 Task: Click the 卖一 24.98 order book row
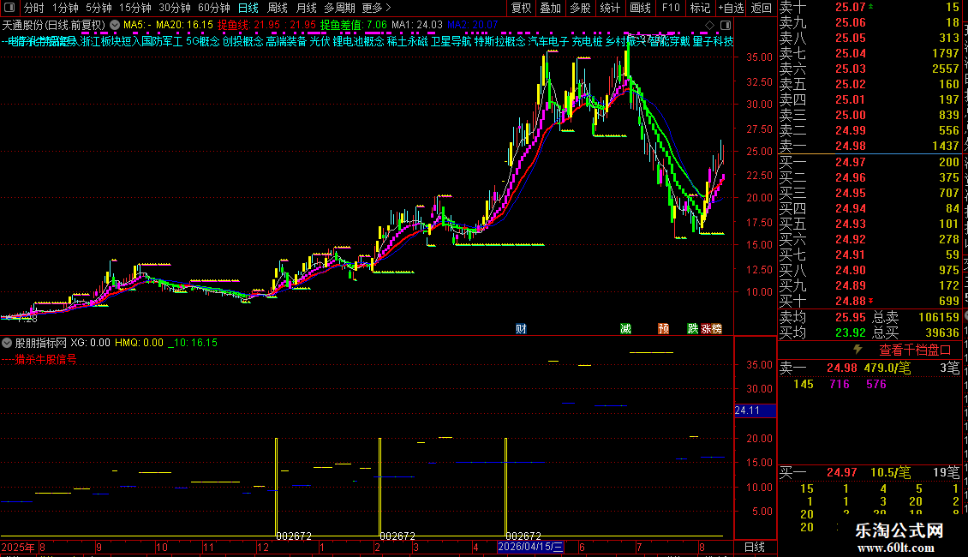click(869, 146)
